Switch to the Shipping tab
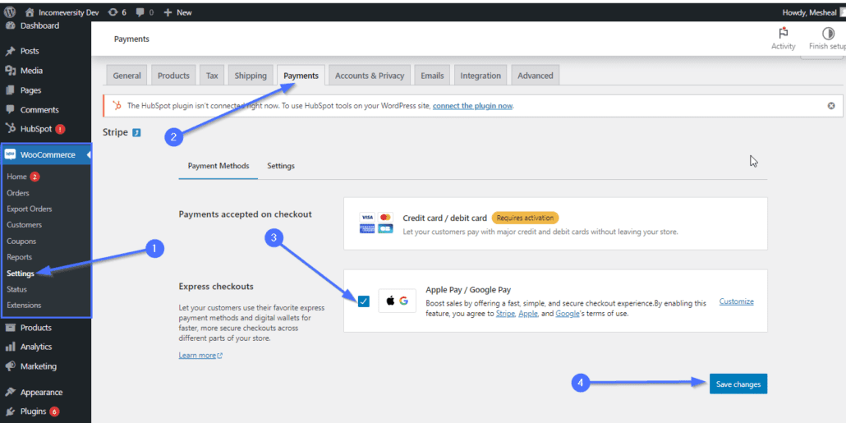The height and width of the screenshot is (423, 846). click(x=251, y=76)
